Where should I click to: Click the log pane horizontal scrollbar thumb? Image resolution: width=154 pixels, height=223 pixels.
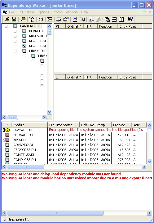pos(55,213)
